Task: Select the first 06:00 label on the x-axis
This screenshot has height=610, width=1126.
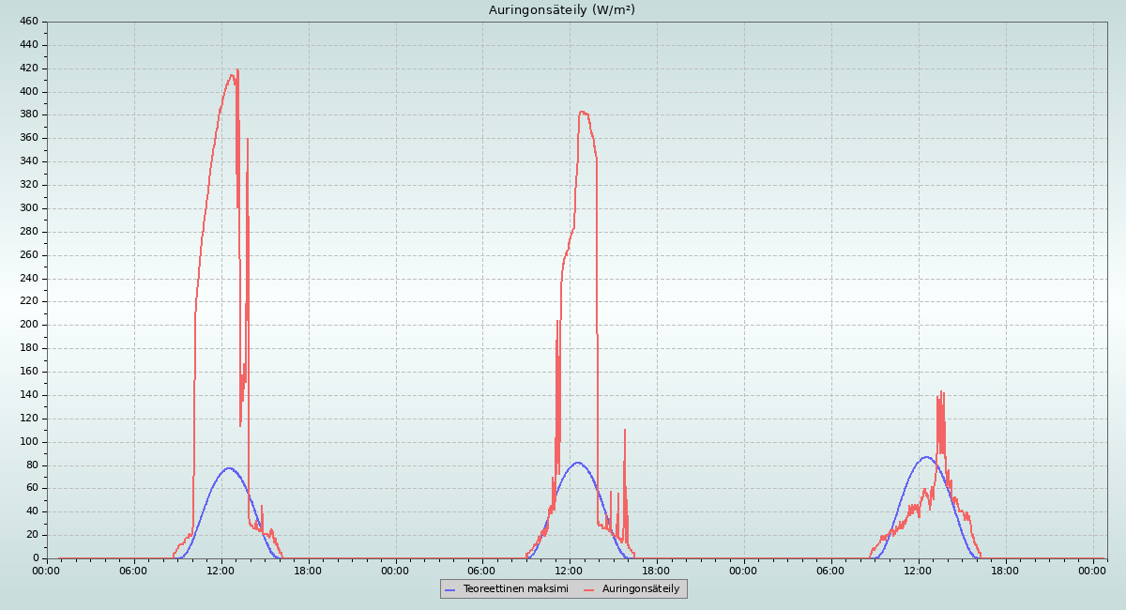Action: 134,571
